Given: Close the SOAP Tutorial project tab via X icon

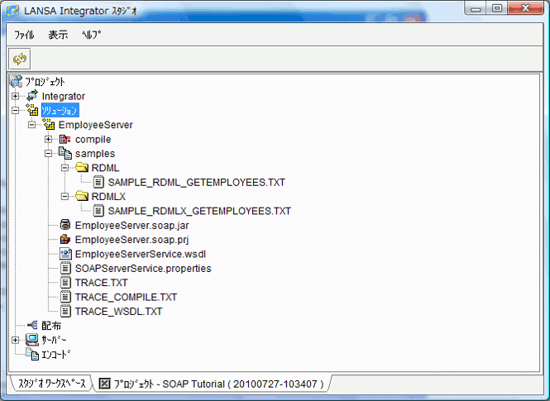Looking at the screenshot, I should tap(104, 384).
